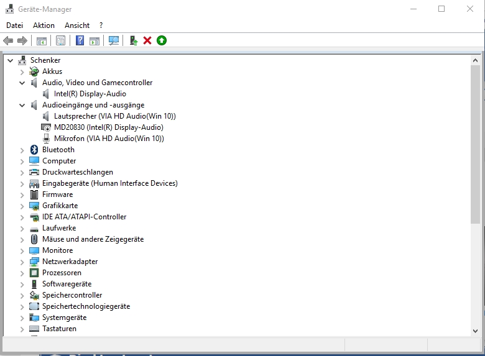Click the scrollbar down arrow
The width and height of the screenshot is (485, 356).
point(475,331)
